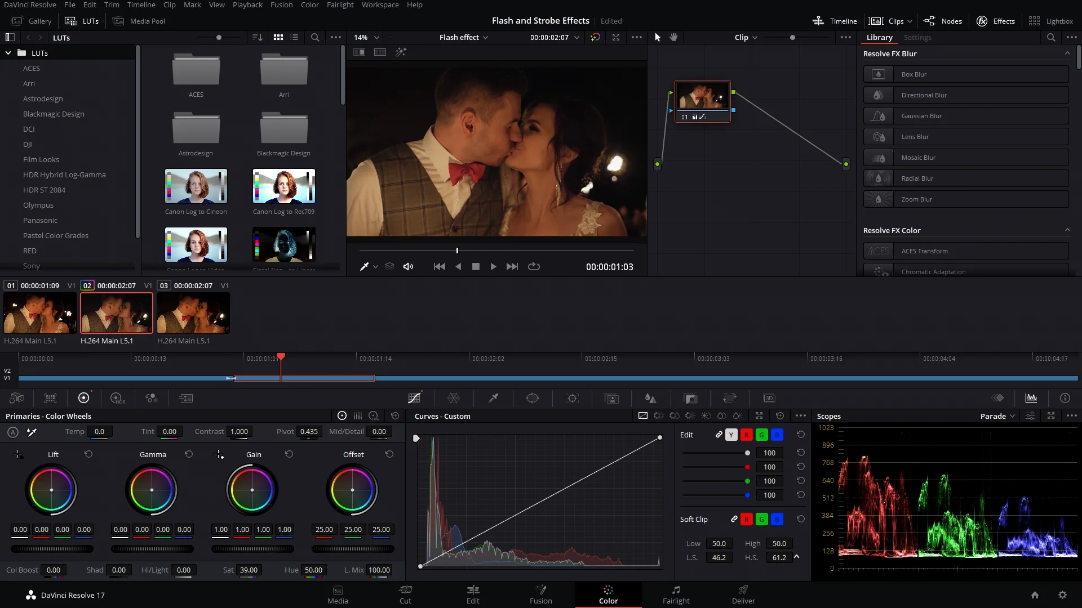Open the Fairlight menu

[340, 5]
